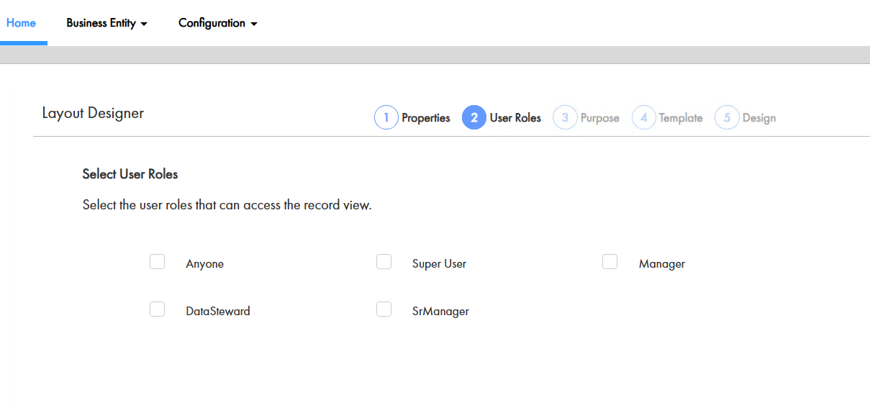Tick the Manager role checkbox
The width and height of the screenshot is (870, 408).
point(610,262)
